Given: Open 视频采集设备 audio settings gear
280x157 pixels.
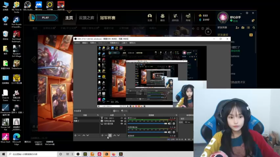Looking at the screenshot, I should click(x=174, y=132).
